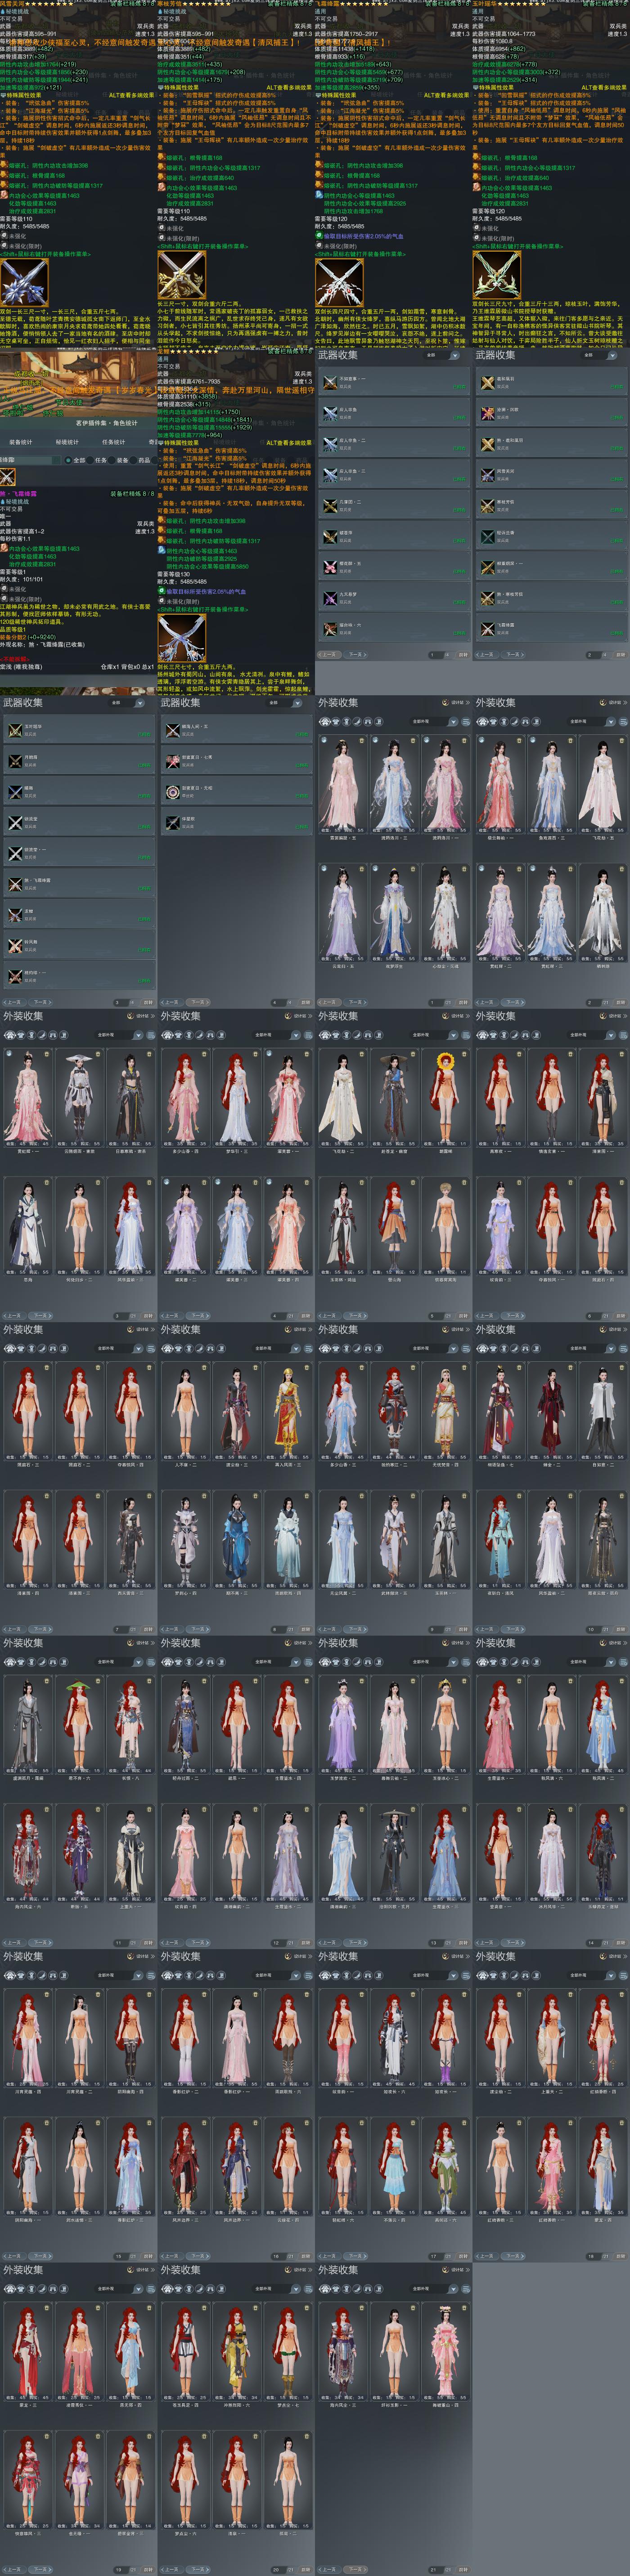Click list-view icon beside 全部外观 on outfit page 3
Viewport: 630px width, 2576px height.
151,1034
